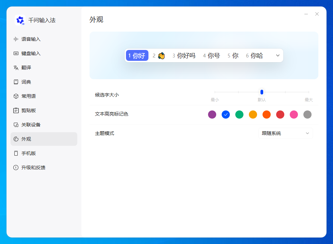This screenshot has width=333, height=244.
Task: Open the 手机版 page
Action: click(x=44, y=153)
